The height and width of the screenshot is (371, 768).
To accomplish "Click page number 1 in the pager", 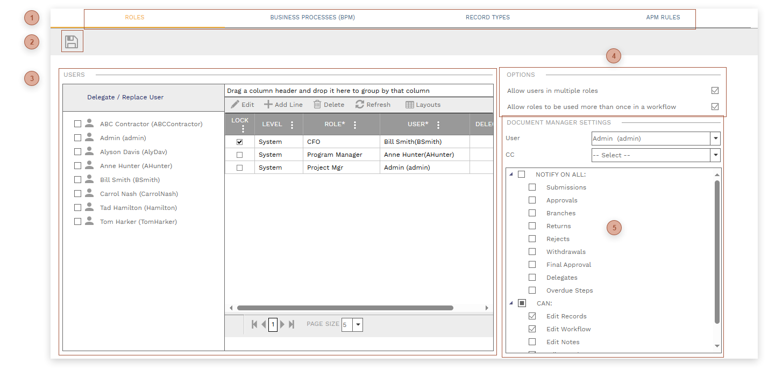I will pos(273,324).
